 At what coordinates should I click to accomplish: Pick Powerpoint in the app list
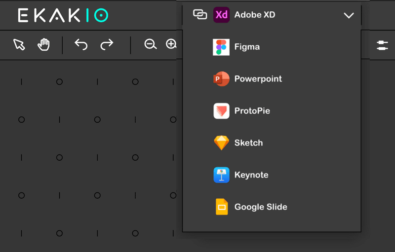click(x=272, y=79)
